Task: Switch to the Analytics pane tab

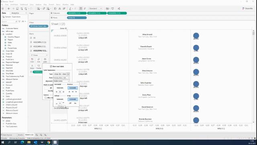Action: (x=15, y=13)
